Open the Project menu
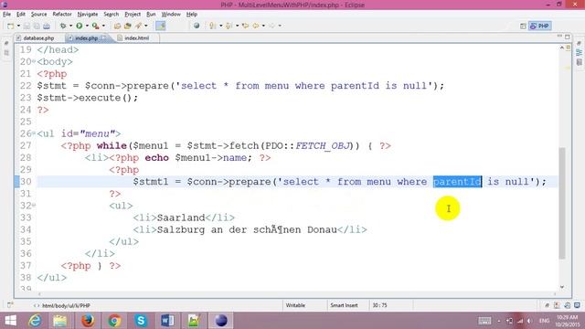This screenshot has height=329, width=585. [133, 15]
